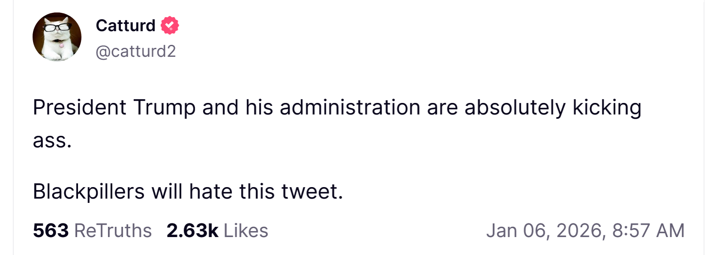The image size is (707, 255).
Task: Click the 2.63k Likes count
Action: click(x=217, y=231)
